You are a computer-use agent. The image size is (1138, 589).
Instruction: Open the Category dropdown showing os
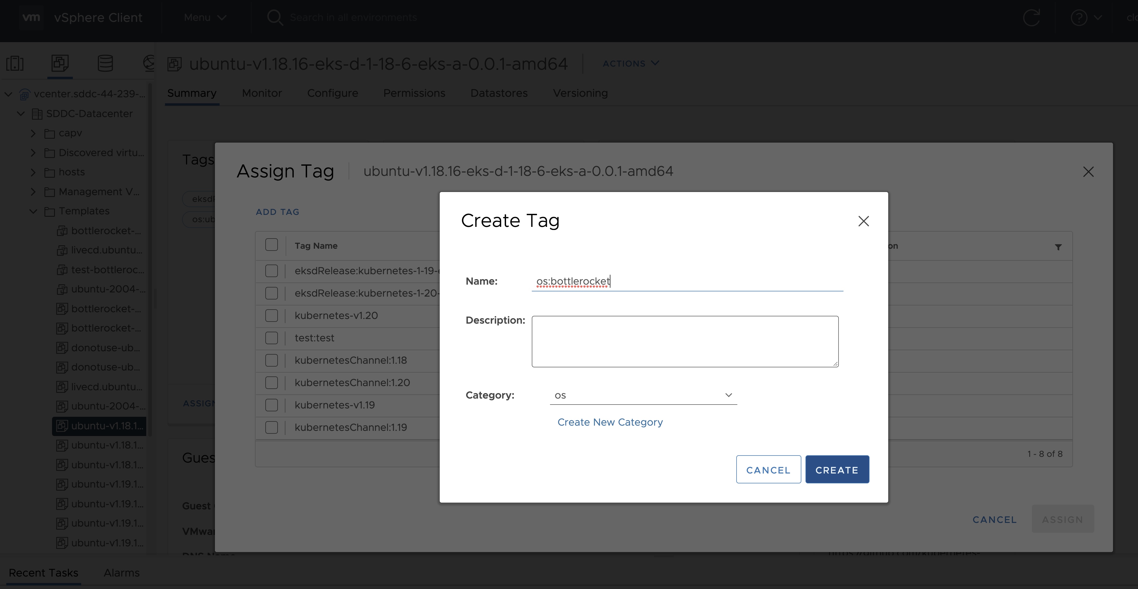coord(643,395)
